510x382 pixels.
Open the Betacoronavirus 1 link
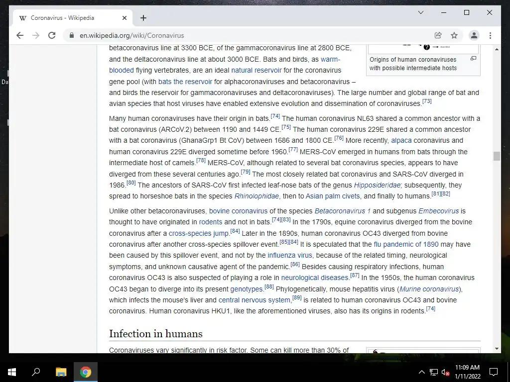pos(343,211)
